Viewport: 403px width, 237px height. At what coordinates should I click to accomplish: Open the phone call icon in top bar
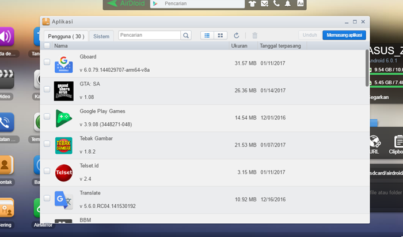pyautogui.click(x=276, y=3)
